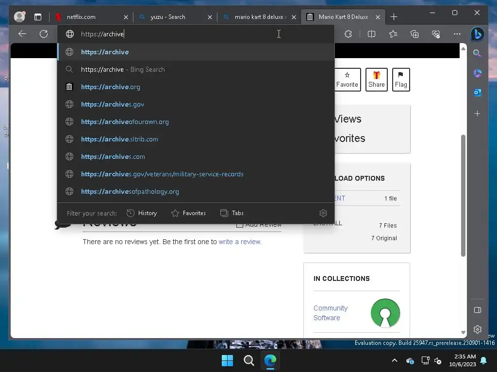497x372 pixels.
Task: Open the notification bell icon
Action: (484, 360)
